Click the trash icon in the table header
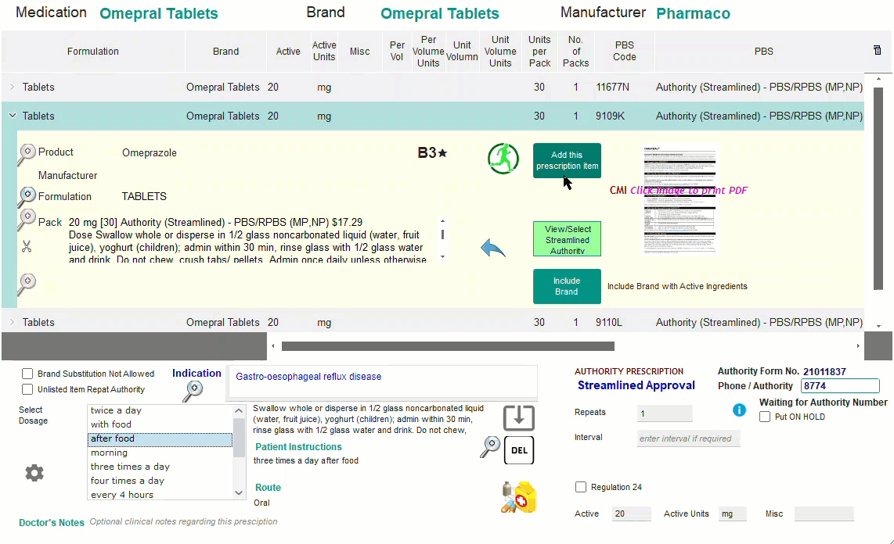 point(877,50)
